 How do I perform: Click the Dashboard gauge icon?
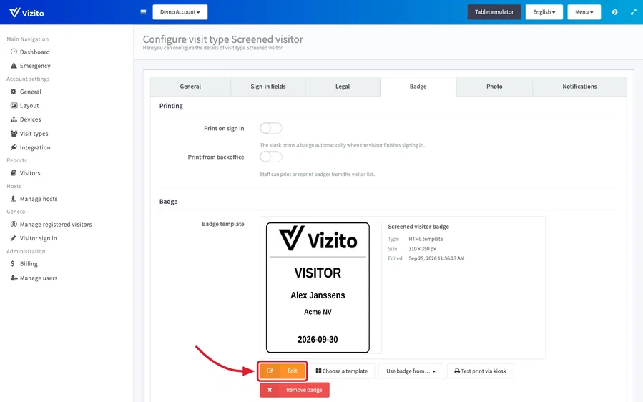click(x=14, y=52)
